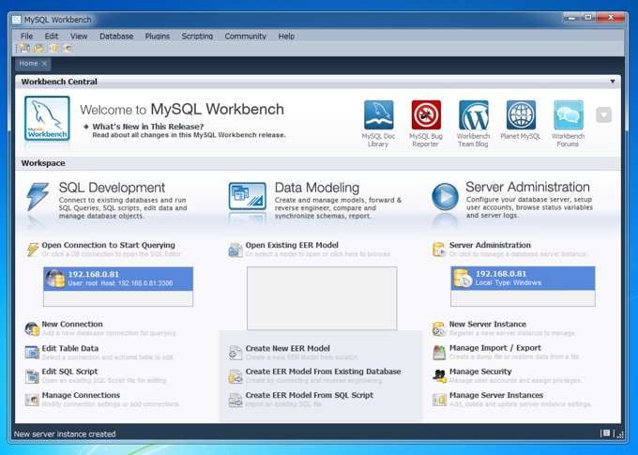Click Manage Import / Export link
Screen dimensions: 638x455
coord(495,348)
